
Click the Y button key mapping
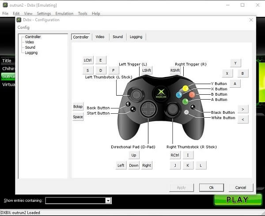235,63
